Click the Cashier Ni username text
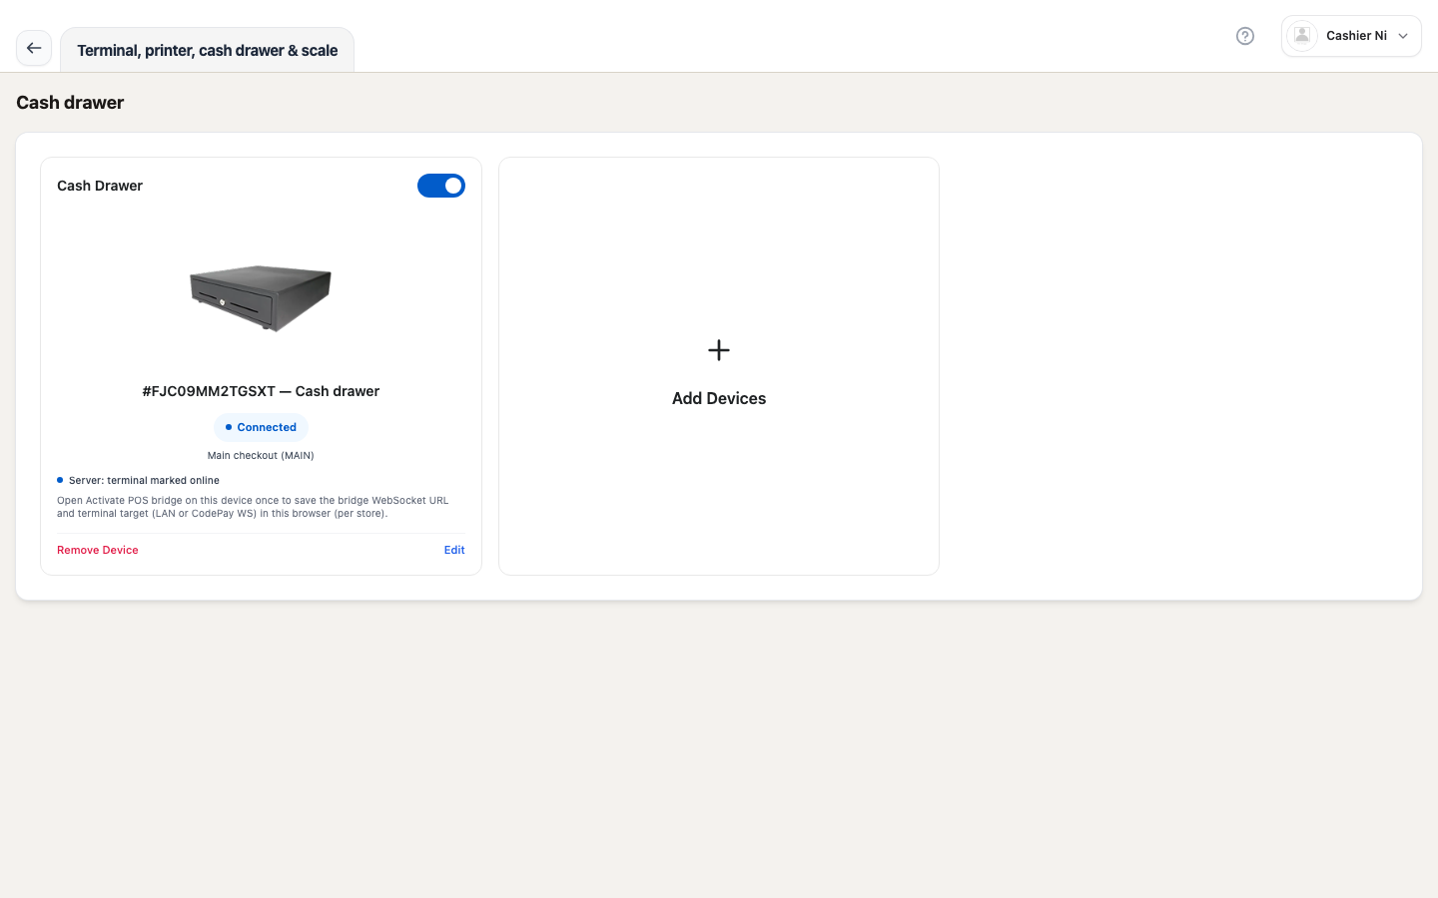Viewport: 1438px width, 898px height. [1356, 36]
